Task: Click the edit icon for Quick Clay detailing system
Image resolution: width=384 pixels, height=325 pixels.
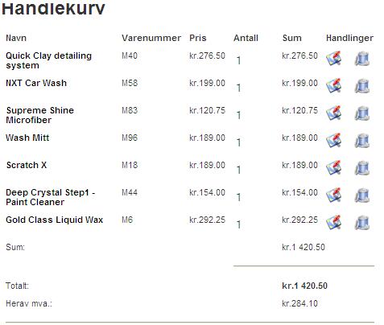Action: click(334, 58)
